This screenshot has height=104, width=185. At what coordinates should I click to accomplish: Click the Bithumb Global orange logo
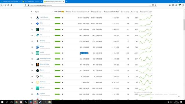pyautogui.click(x=38, y=65)
